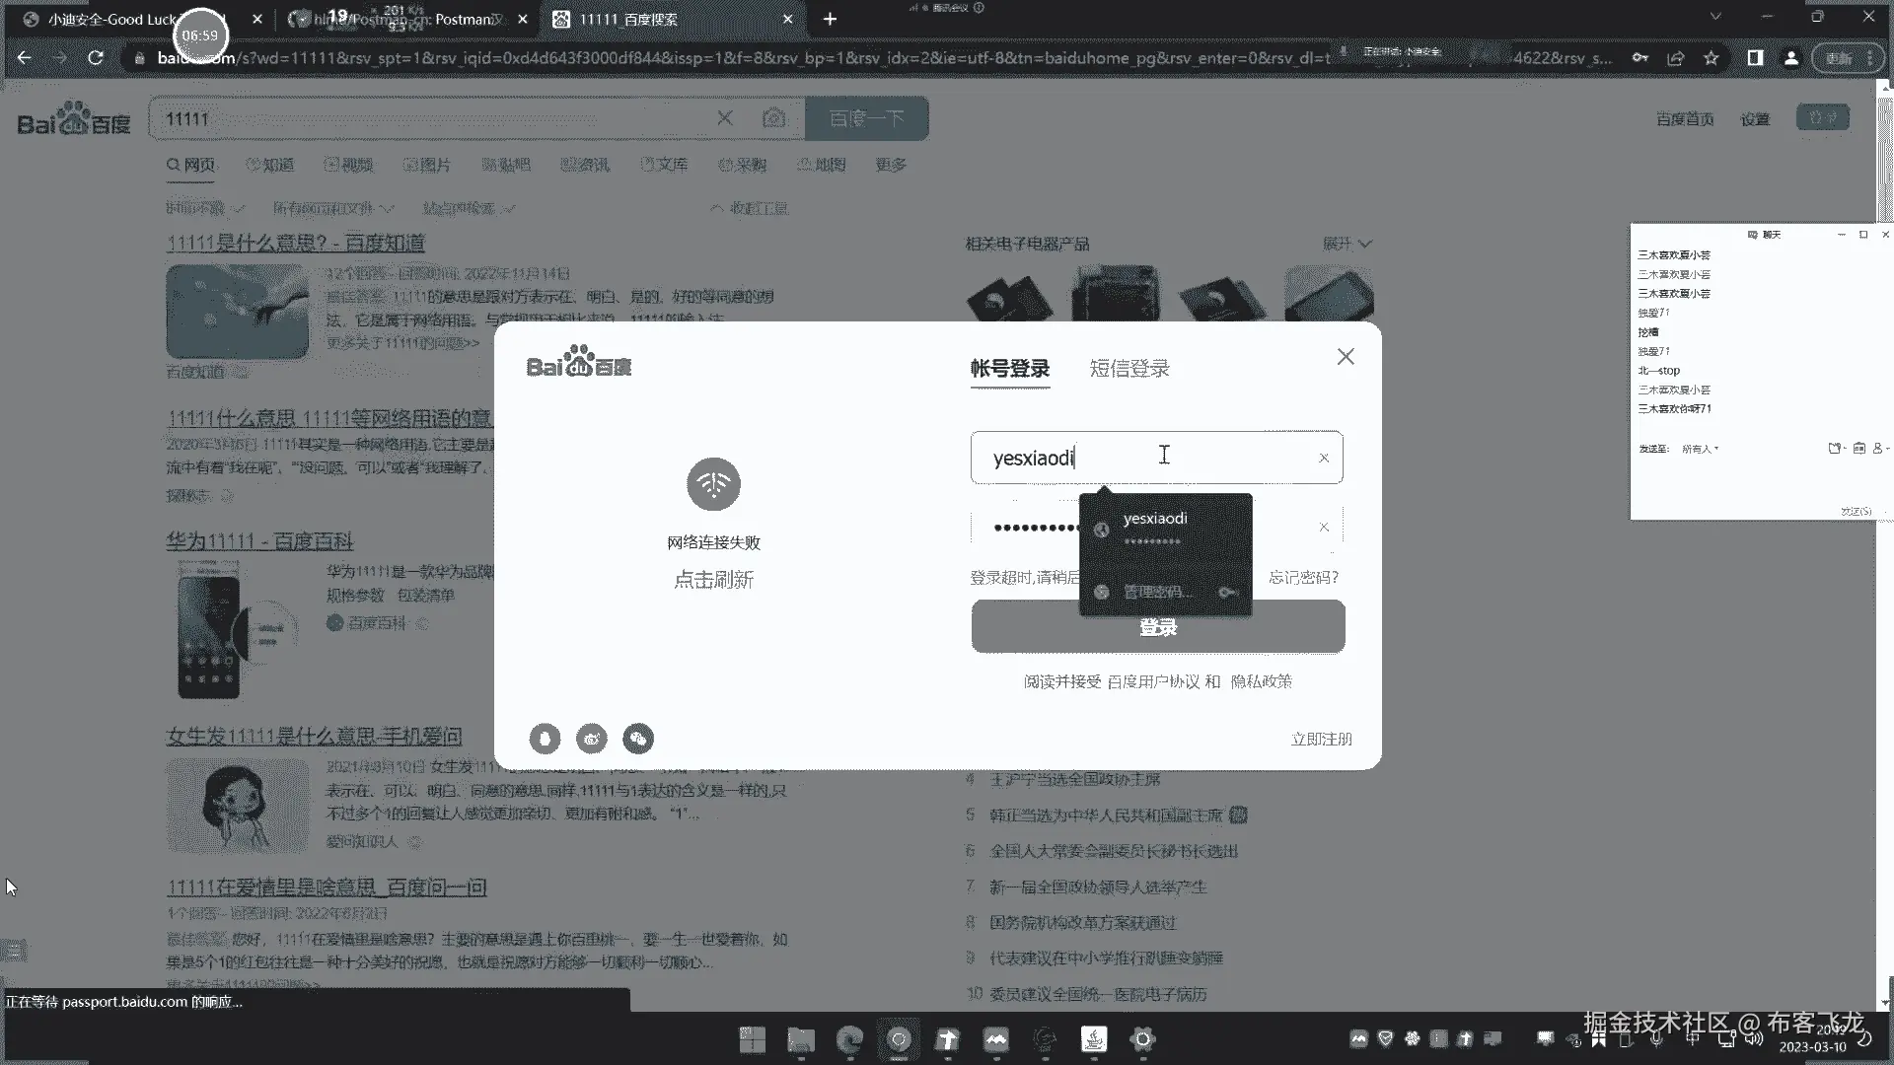
Task: Select the 帐号登录 tab
Action: pos(1009,369)
